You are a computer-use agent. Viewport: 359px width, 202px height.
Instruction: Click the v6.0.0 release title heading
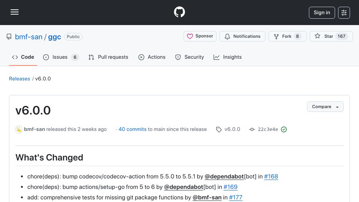click(x=33, y=110)
